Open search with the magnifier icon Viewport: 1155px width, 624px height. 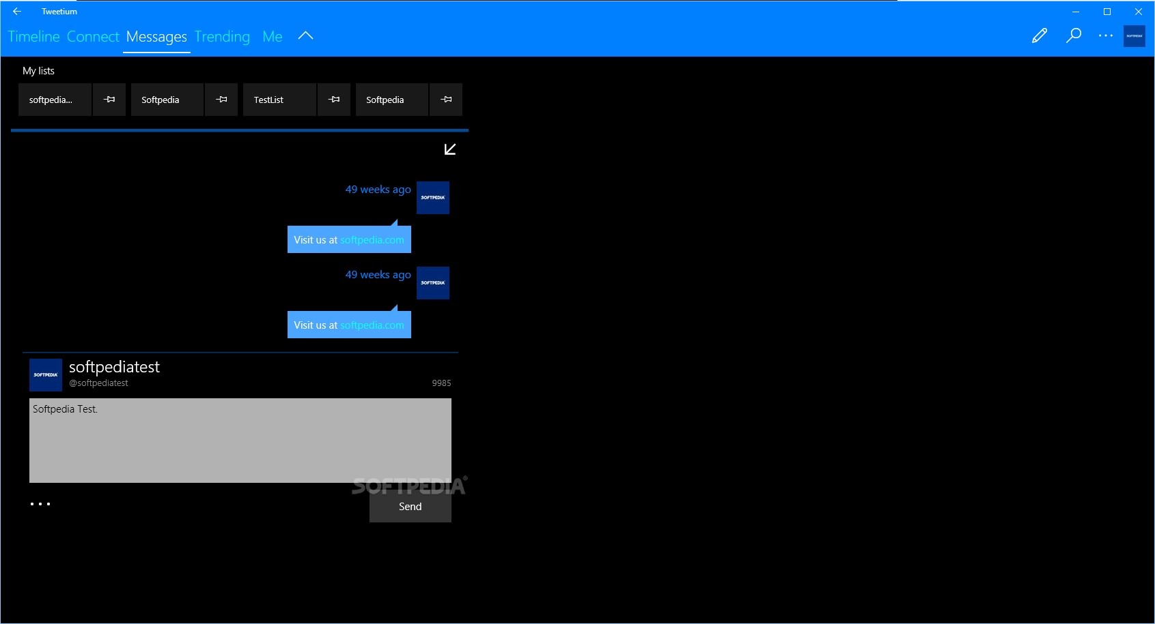(x=1074, y=35)
